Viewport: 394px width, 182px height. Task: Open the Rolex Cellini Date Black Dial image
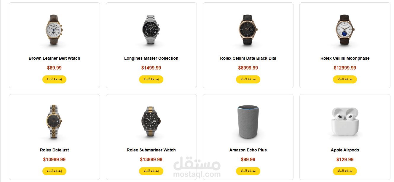(x=248, y=30)
